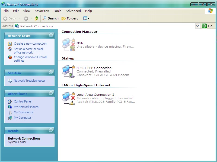
Task: Select the text 'Local Area Connection 2'
Action: (x=95, y=95)
